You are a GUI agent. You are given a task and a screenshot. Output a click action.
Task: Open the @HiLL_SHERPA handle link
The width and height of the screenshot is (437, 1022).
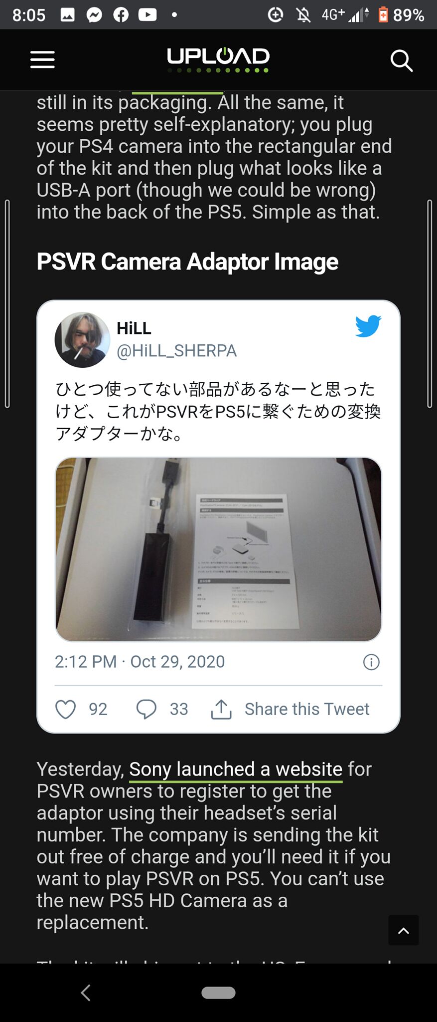tap(176, 351)
